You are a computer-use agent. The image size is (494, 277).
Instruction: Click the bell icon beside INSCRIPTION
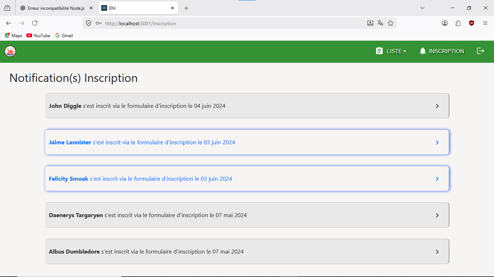(x=423, y=51)
